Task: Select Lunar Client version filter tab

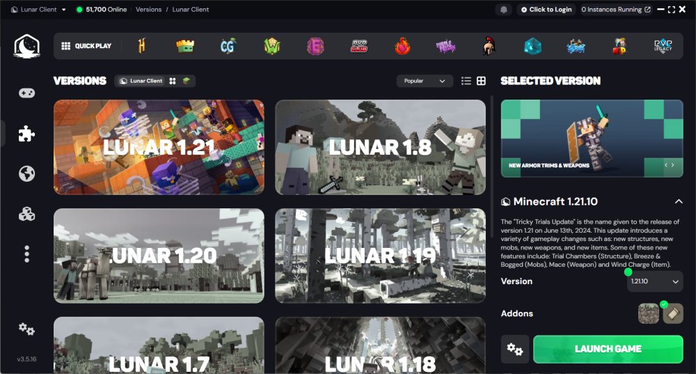Action: pyautogui.click(x=141, y=81)
